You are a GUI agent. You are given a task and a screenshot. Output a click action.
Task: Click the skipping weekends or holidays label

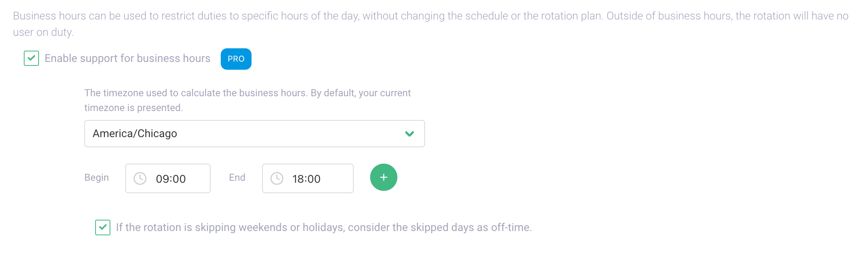point(324,228)
